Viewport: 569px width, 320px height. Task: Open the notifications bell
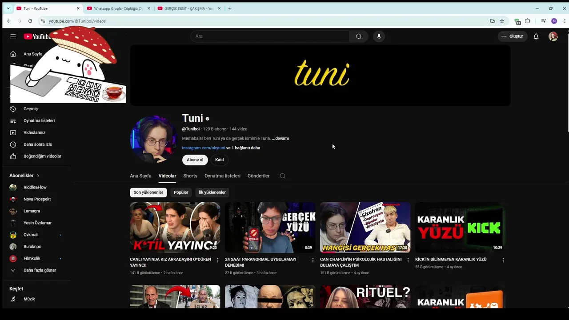(x=536, y=36)
